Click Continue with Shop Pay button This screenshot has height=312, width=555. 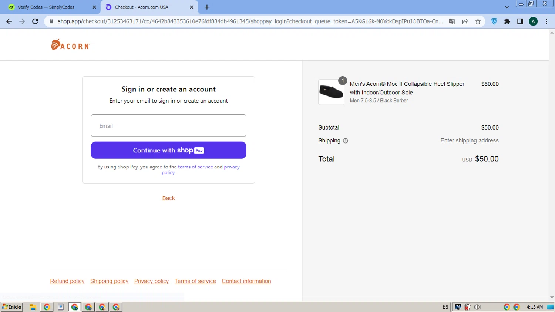coord(168,150)
